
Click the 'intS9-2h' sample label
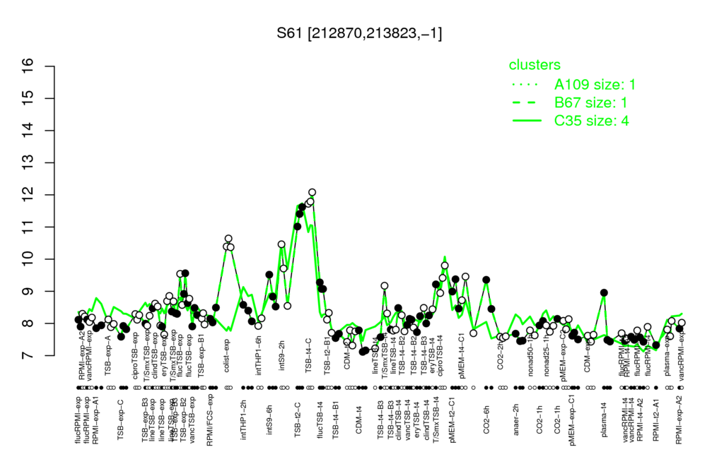tap(281, 355)
